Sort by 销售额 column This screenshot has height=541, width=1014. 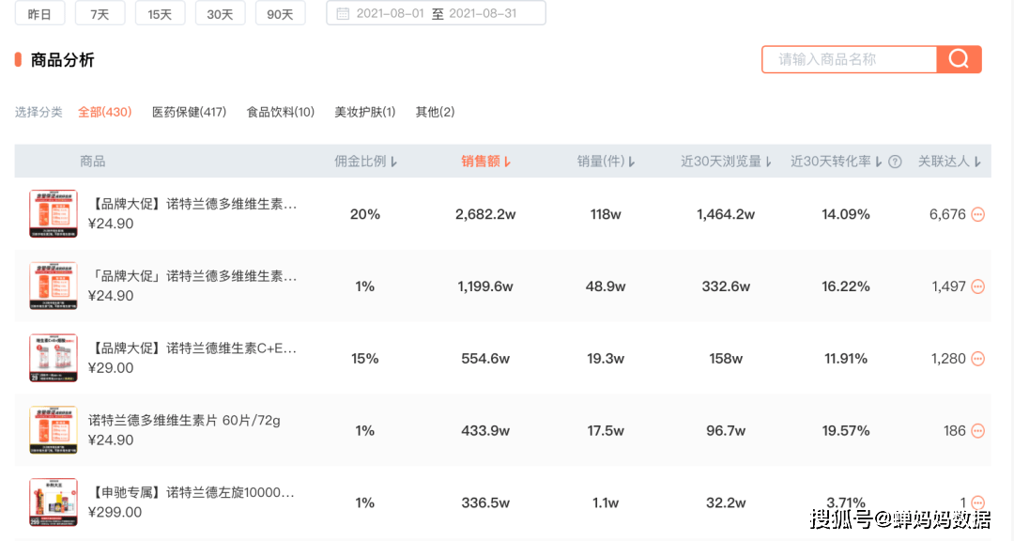click(485, 162)
